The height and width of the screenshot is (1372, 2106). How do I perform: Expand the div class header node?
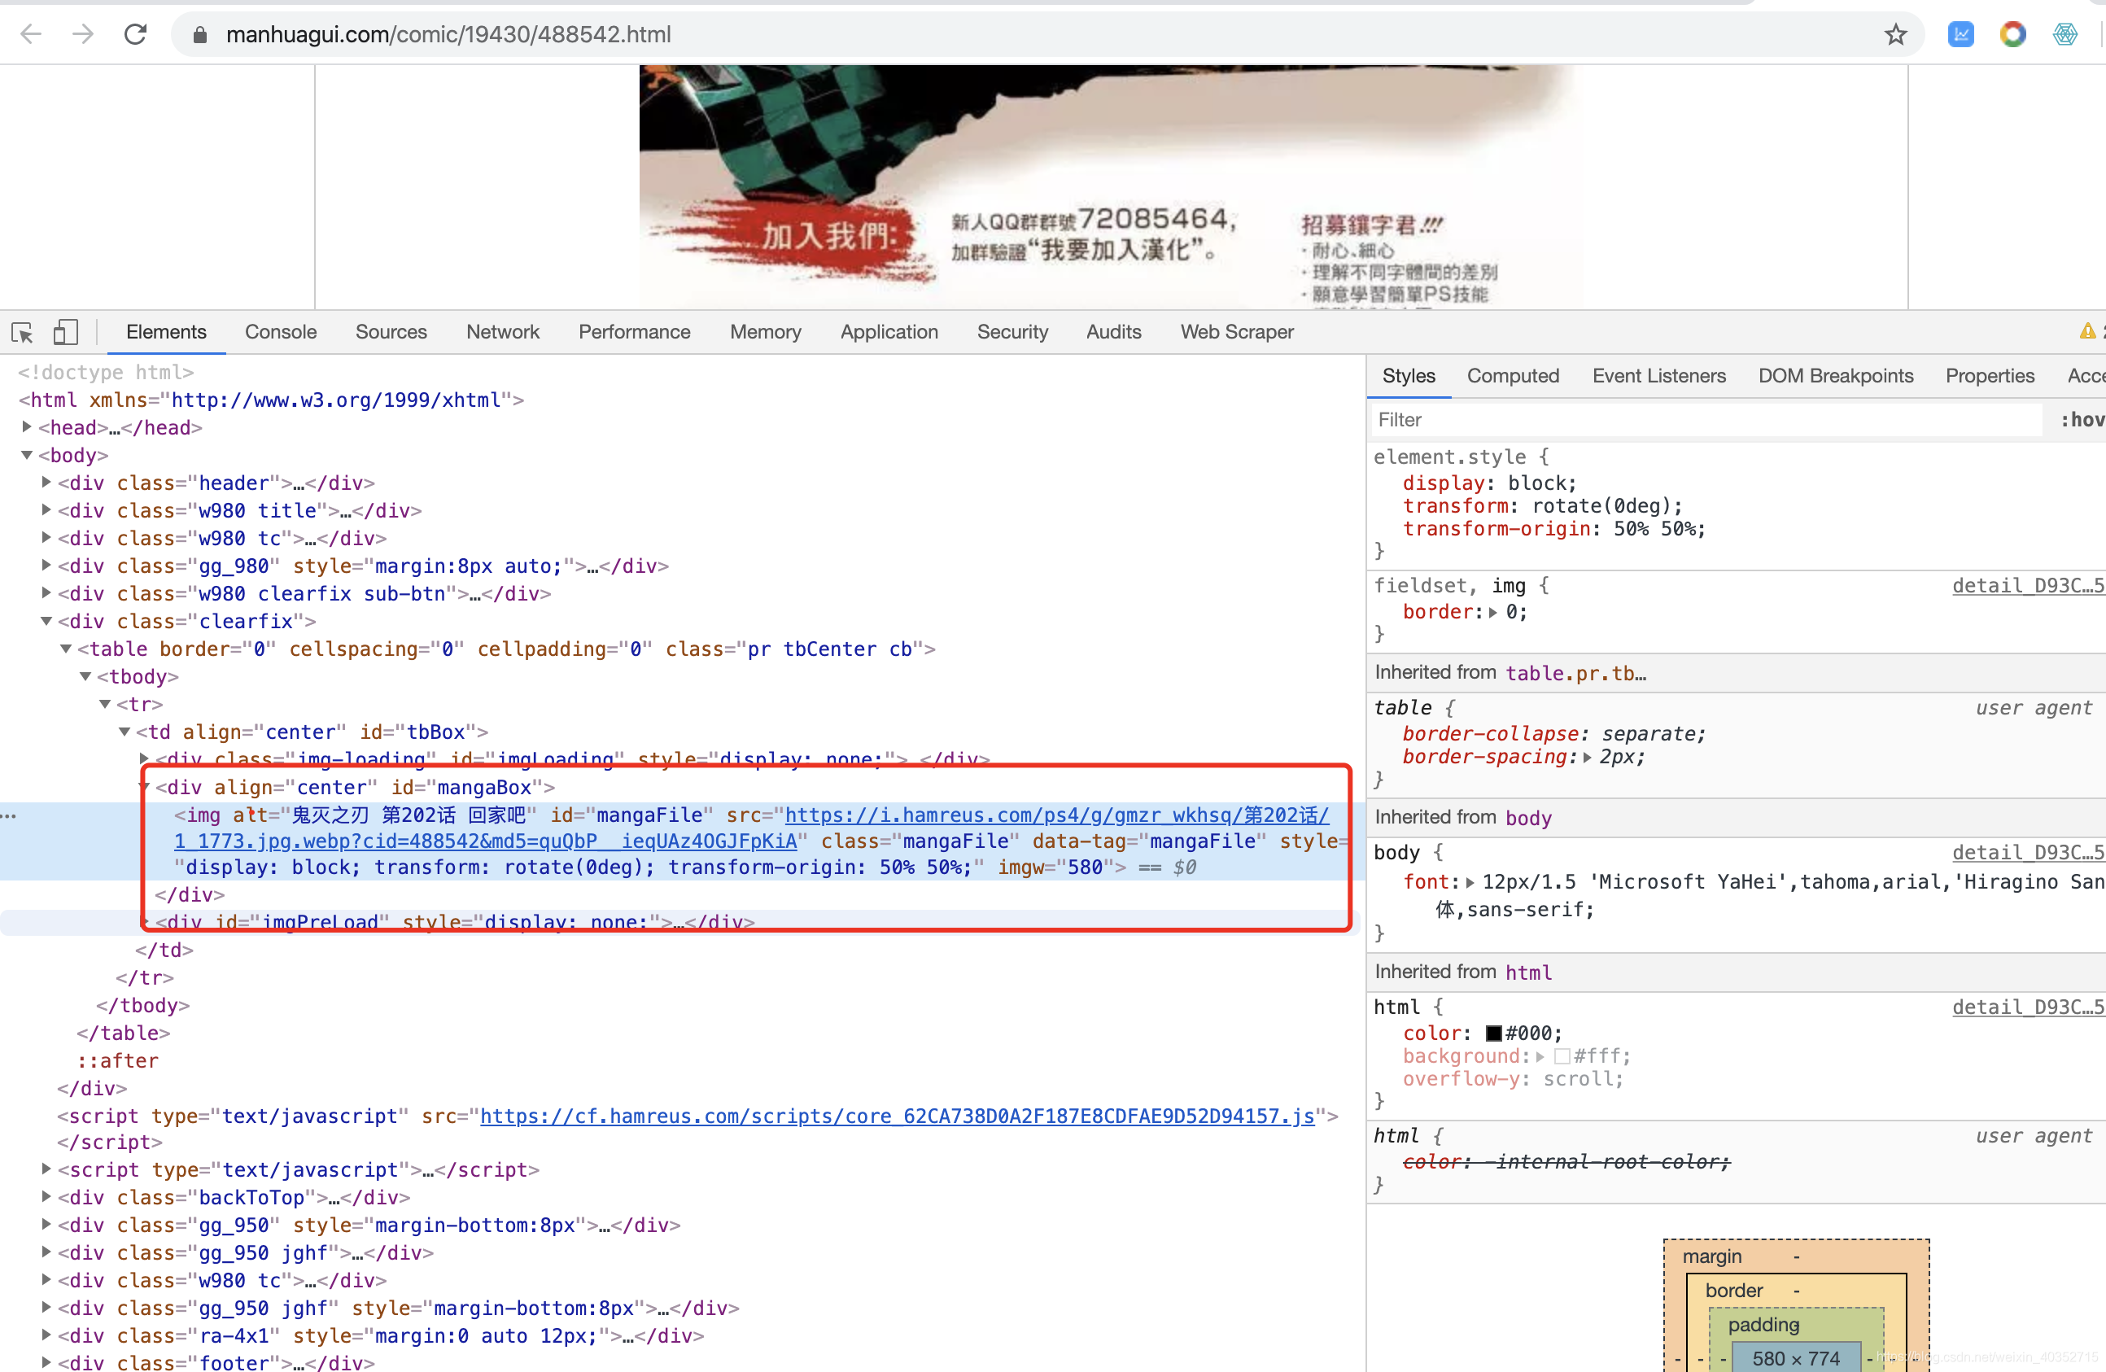[x=47, y=483]
